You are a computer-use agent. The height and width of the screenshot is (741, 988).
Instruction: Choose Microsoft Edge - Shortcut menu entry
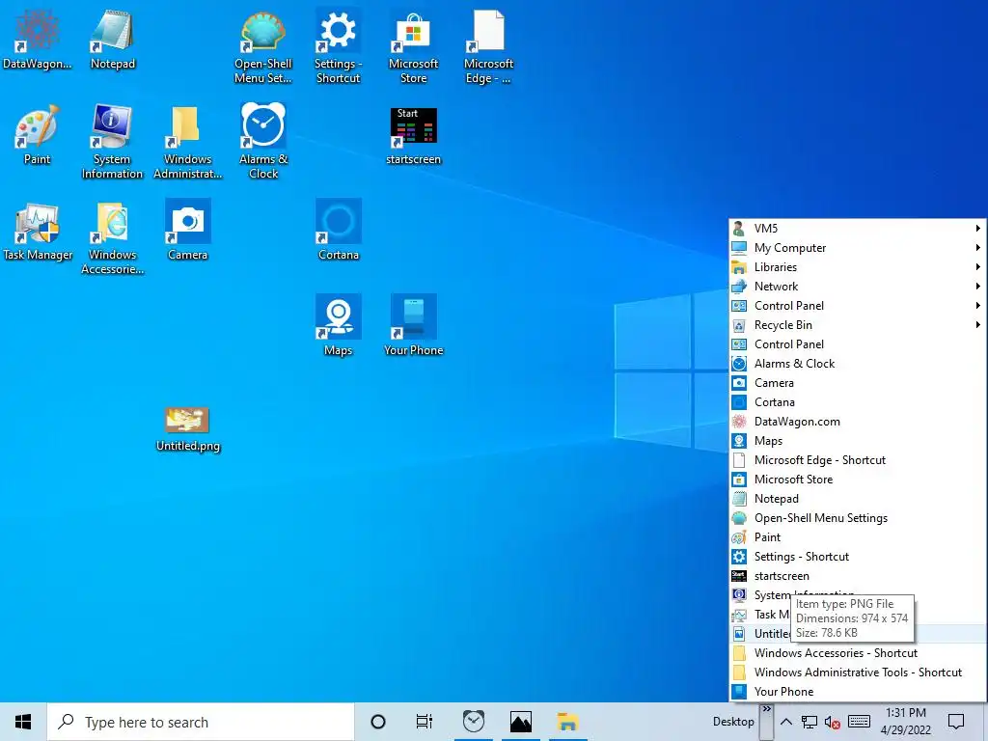click(857, 460)
